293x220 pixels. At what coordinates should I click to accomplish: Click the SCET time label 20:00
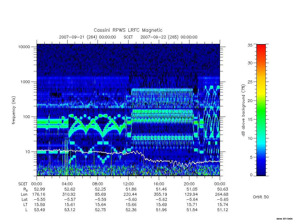pos(189,184)
